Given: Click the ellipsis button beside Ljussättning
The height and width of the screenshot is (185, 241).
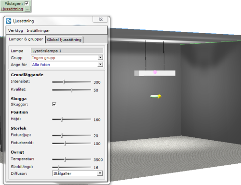Looking at the screenshot, I should coord(27,9).
